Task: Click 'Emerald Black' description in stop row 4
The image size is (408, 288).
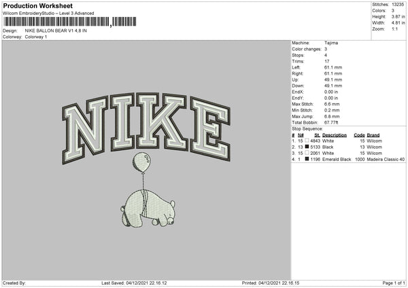Action: click(337, 160)
